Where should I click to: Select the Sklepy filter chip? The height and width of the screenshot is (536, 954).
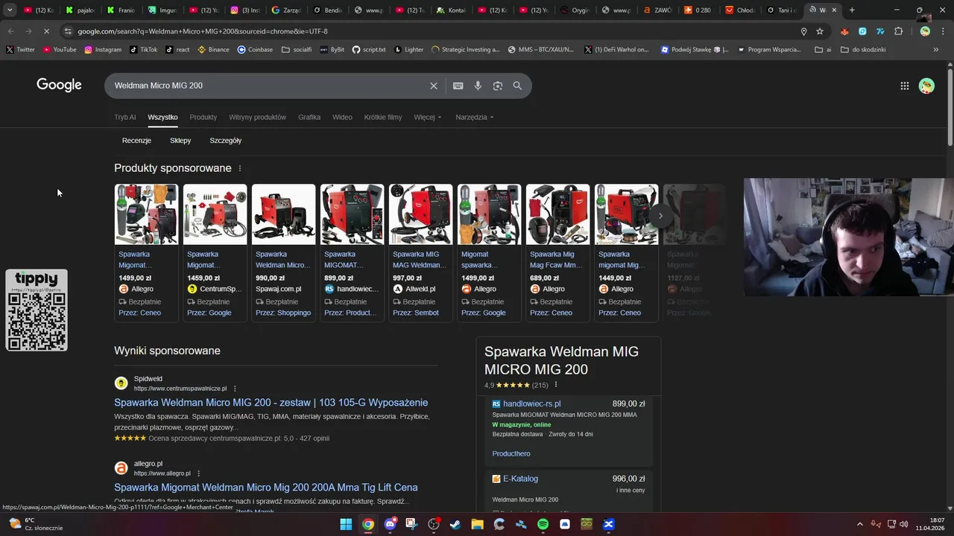pos(180,141)
